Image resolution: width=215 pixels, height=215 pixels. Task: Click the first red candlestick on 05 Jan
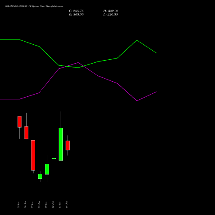[19, 122]
